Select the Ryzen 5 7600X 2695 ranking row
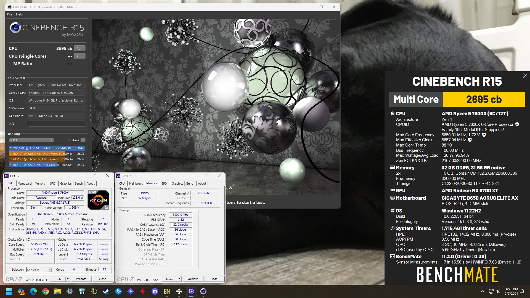530x298 pixels. coord(47,154)
